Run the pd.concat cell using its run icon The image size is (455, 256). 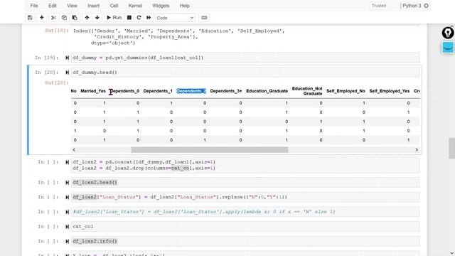pos(67,162)
